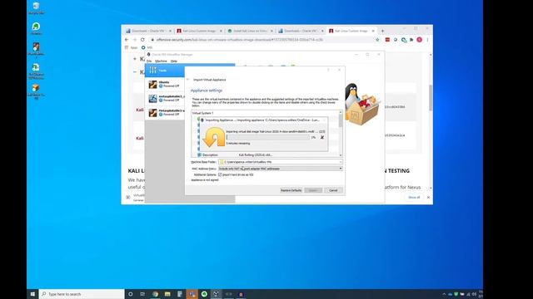The width and height of the screenshot is (533, 299).
Task: Switch to the Install Kali Linux browser tab
Action: pyautogui.click(x=250, y=31)
